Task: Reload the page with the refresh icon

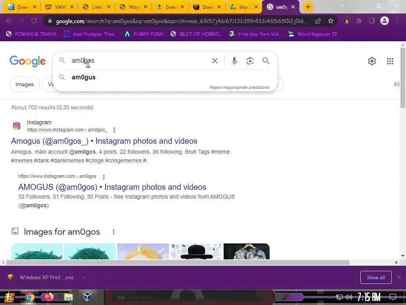Action: pyautogui.click(x=34, y=21)
